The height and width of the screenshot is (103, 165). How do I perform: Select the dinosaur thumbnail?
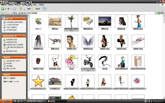55,41
